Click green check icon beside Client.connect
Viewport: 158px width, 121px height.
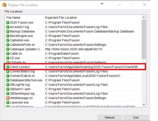pyautogui.click(x=8, y=67)
